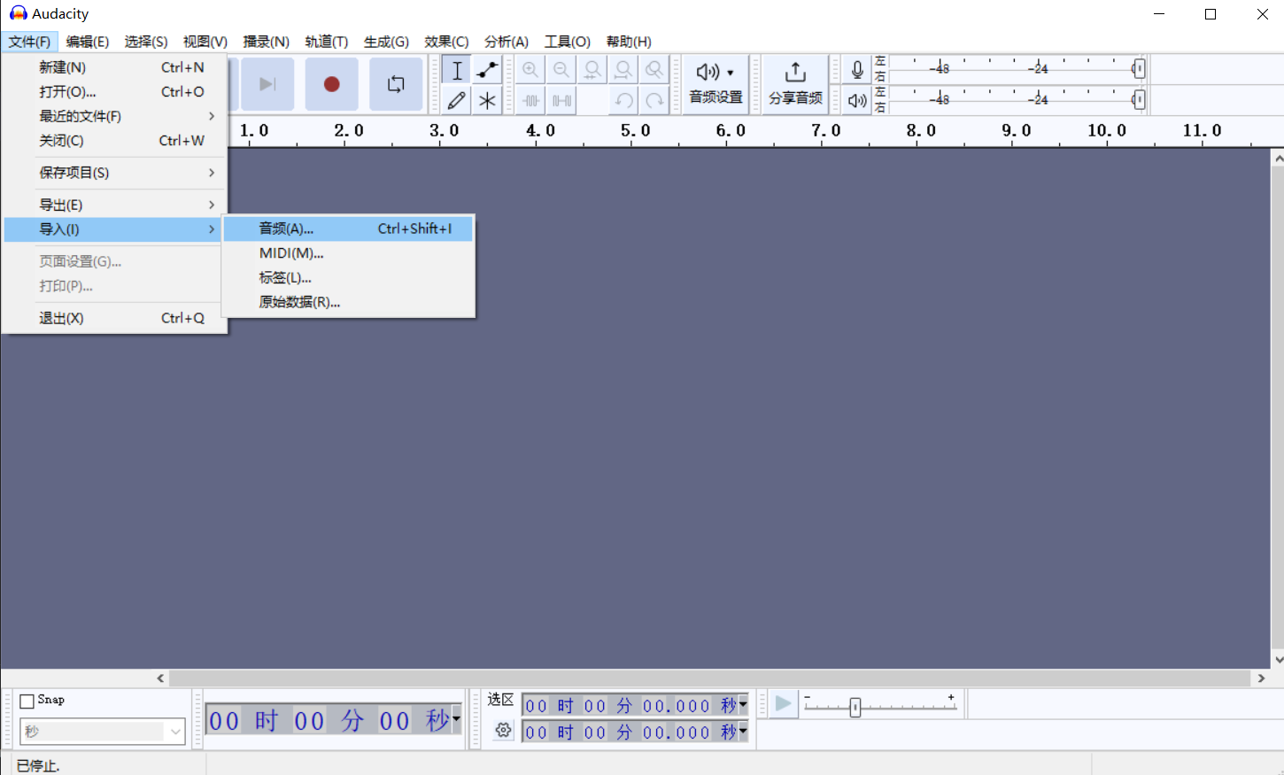Viewport: 1284px width, 775px height.
Task: Select 打开(O)... in the File menu
Action: click(114, 92)
